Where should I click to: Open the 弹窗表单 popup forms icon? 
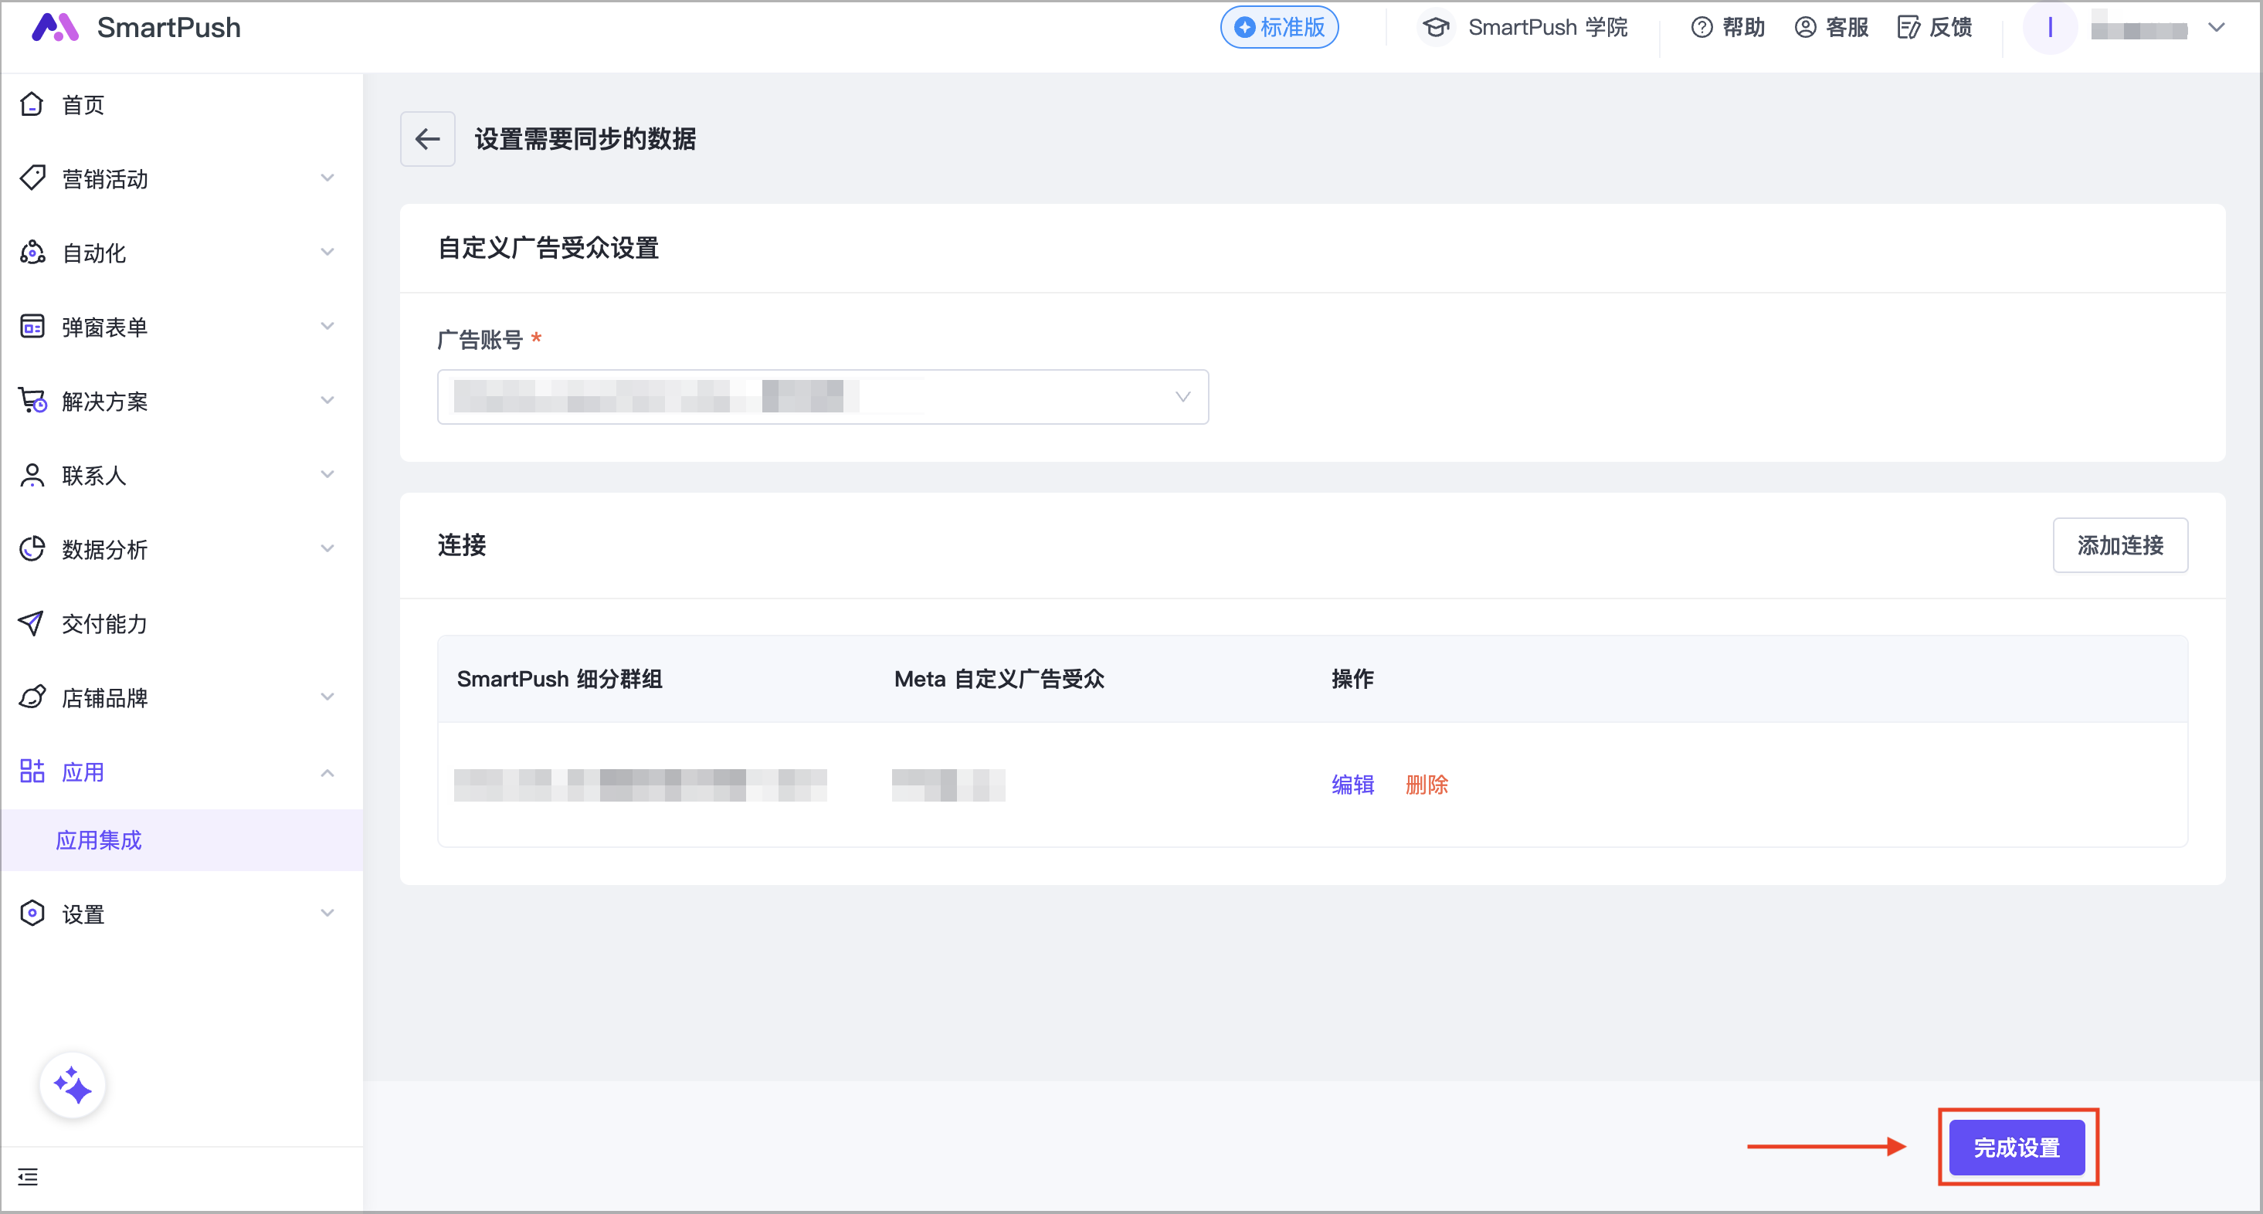pos(32,326)
